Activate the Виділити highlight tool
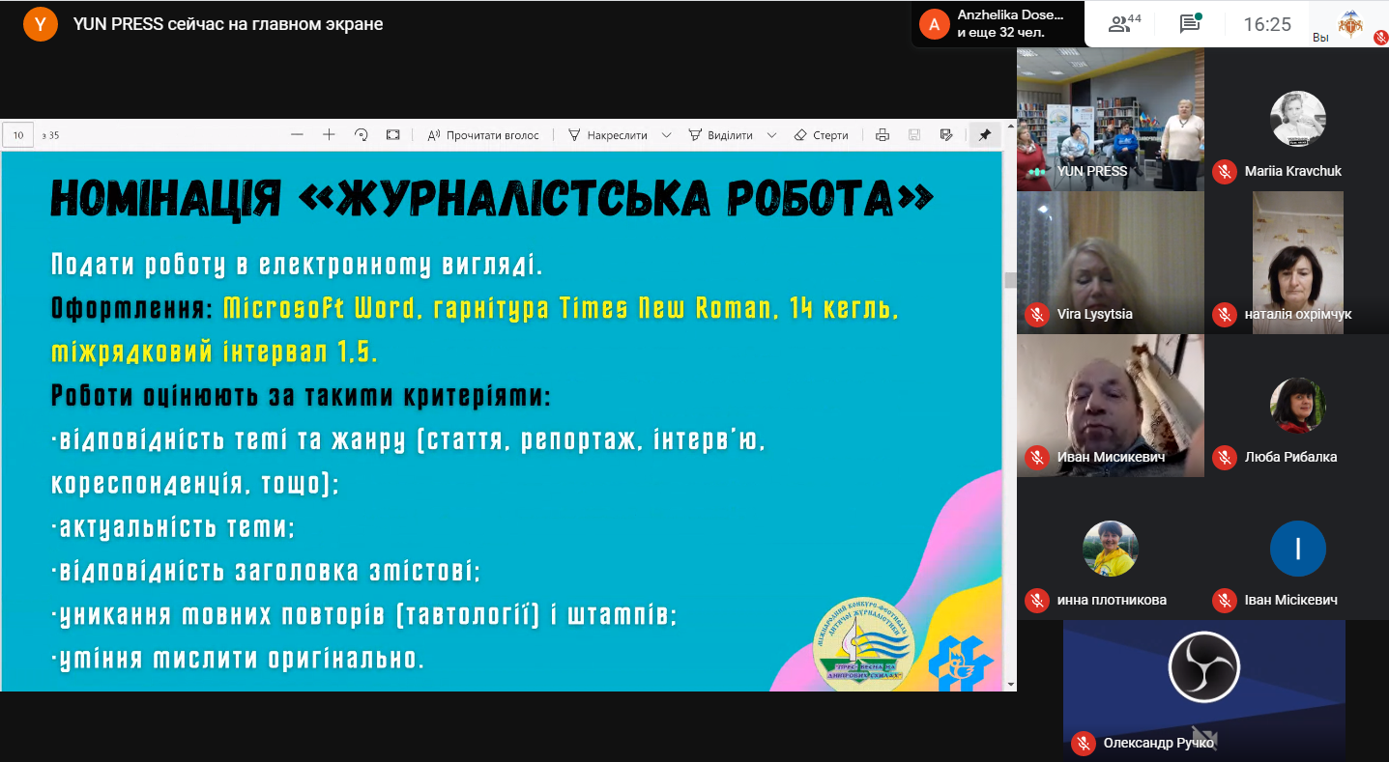 tap(720, 135)
